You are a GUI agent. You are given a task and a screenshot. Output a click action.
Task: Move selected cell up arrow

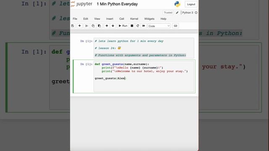coord(107,26)
